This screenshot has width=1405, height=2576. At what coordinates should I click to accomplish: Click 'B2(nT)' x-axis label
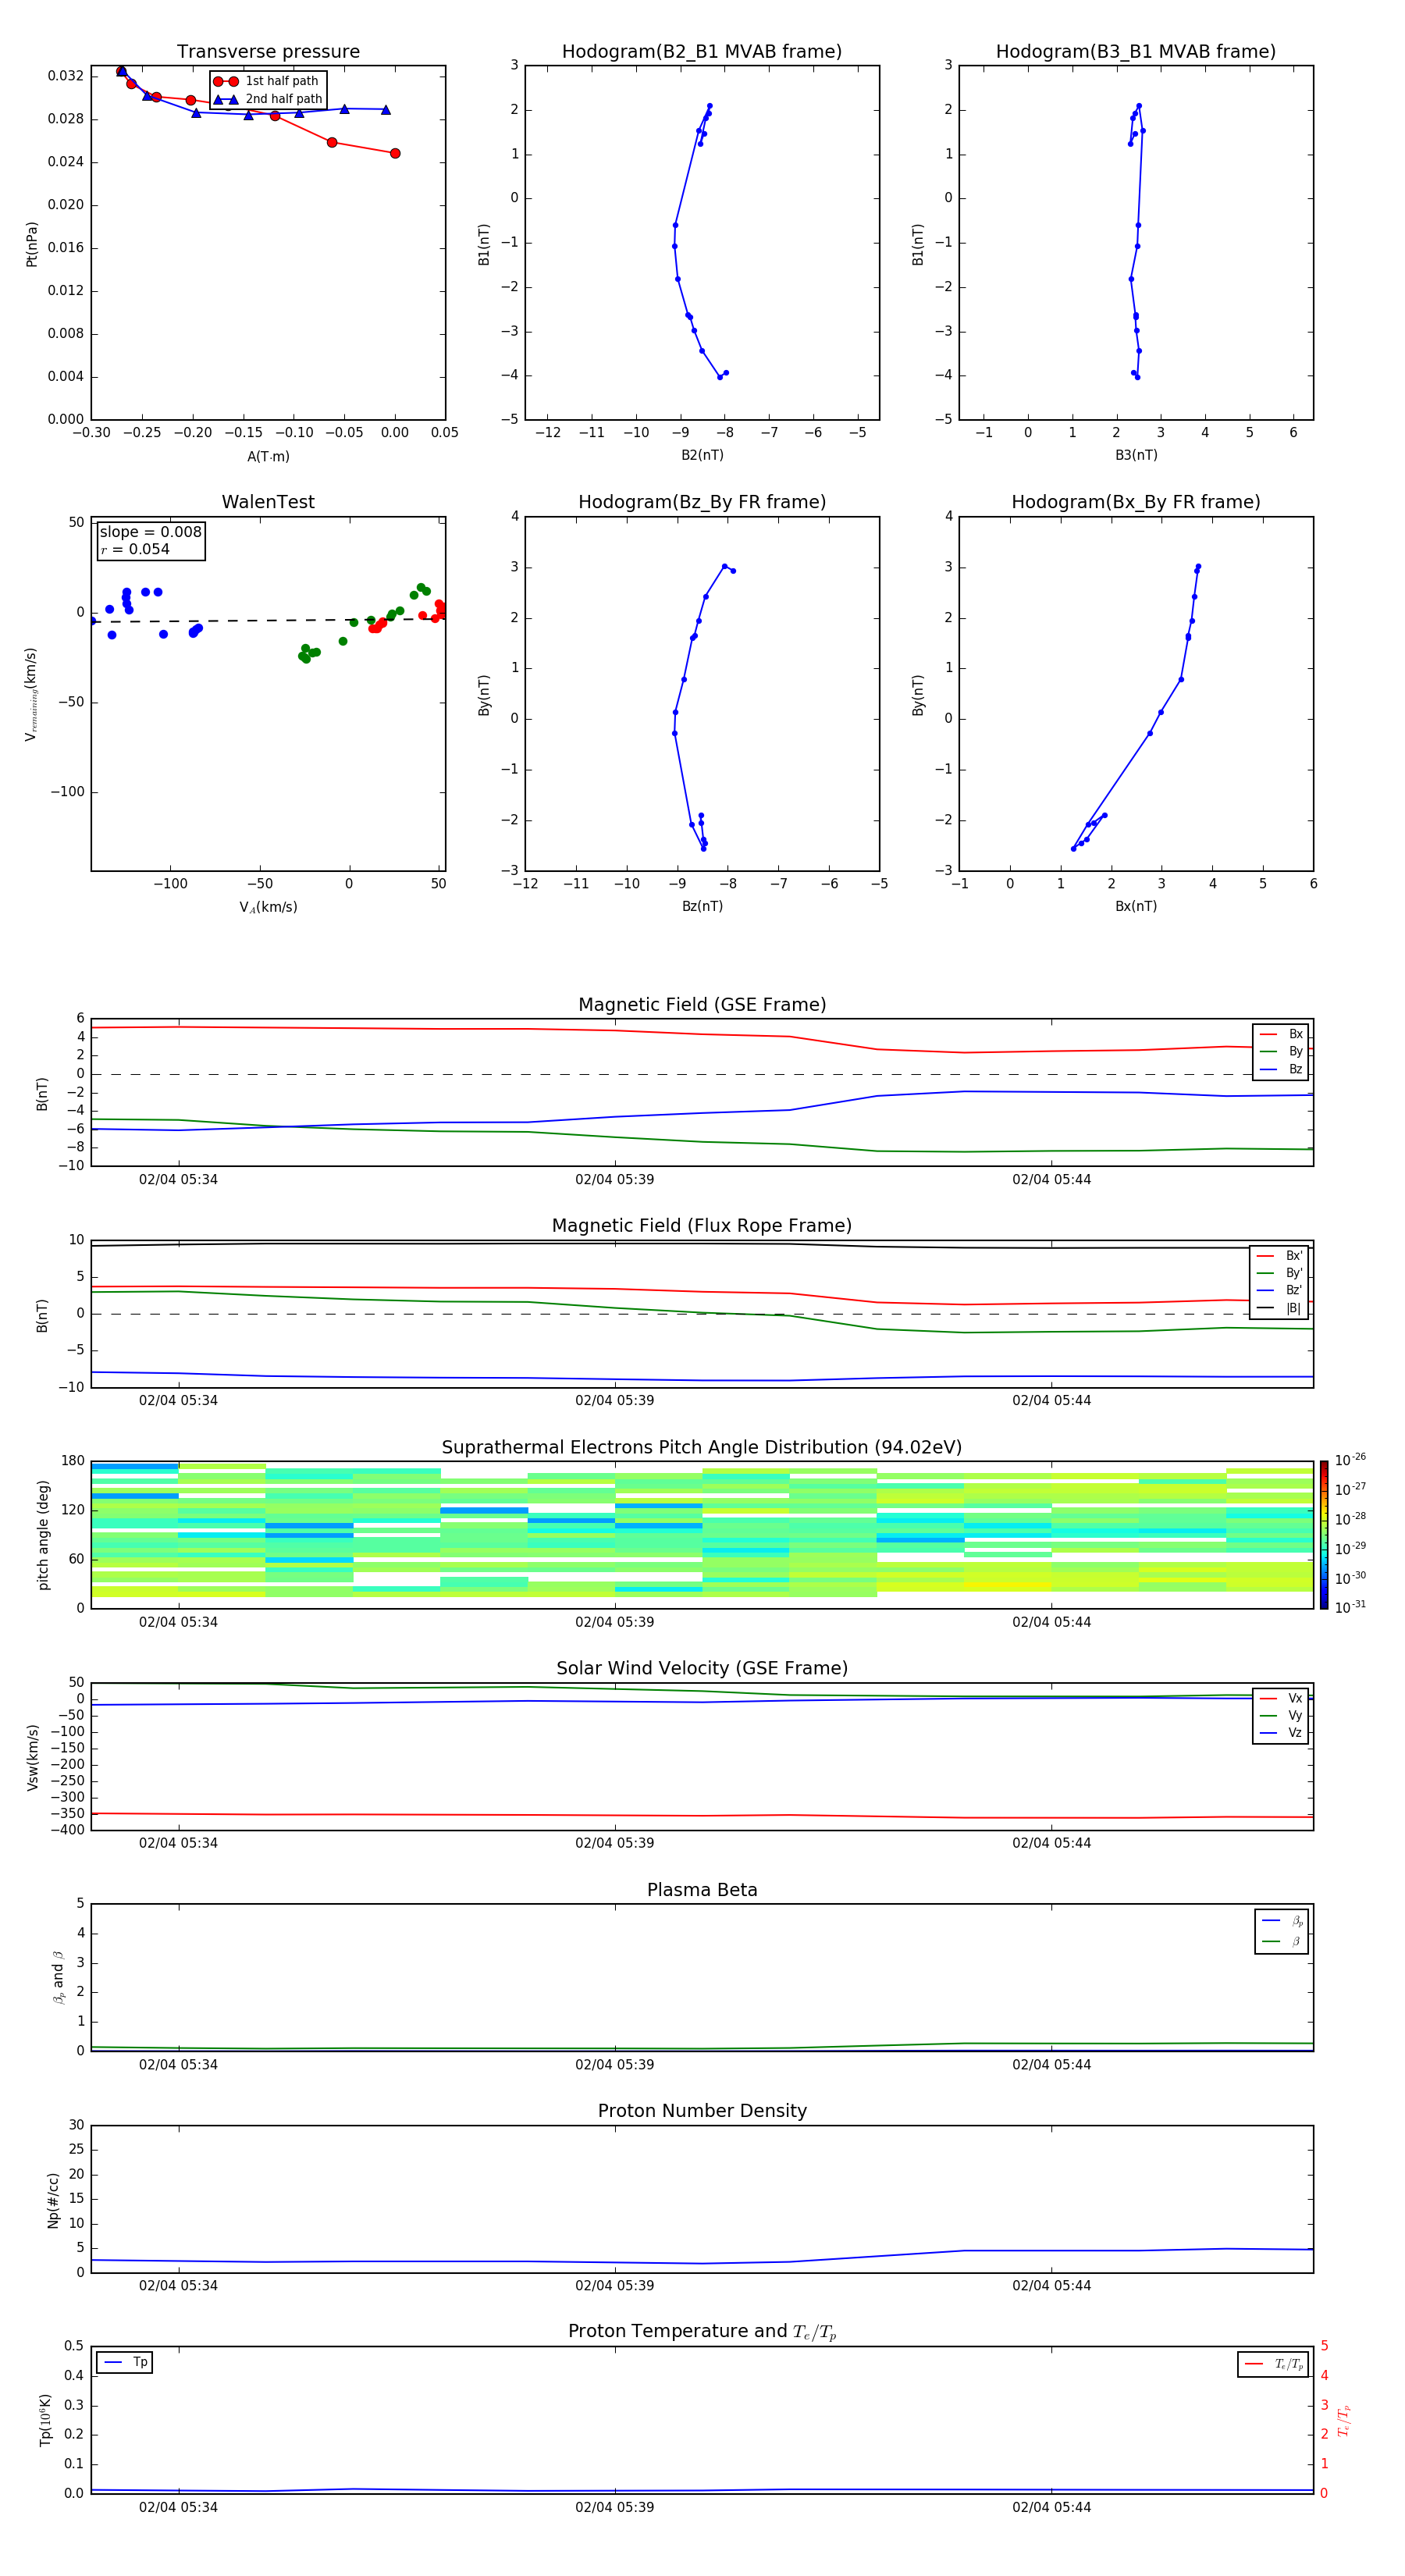coord(702,455)
